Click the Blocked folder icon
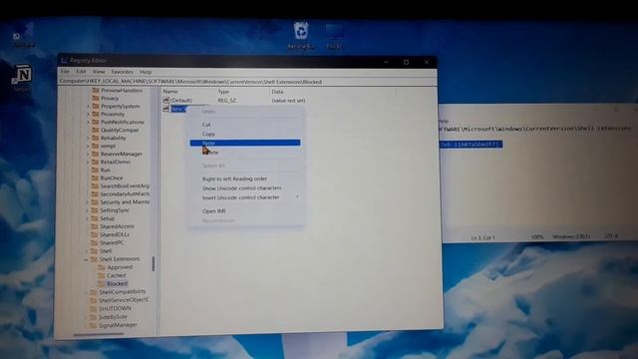638x359 pixels. [x=102, y=283]
